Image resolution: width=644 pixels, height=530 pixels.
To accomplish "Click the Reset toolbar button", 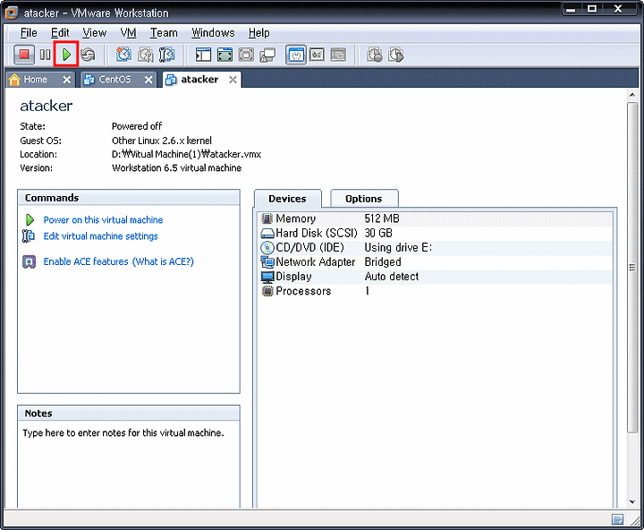I will tap(88, 55).
